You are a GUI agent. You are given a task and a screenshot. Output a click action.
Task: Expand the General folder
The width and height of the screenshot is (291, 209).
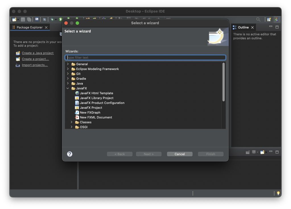point(68,64)
